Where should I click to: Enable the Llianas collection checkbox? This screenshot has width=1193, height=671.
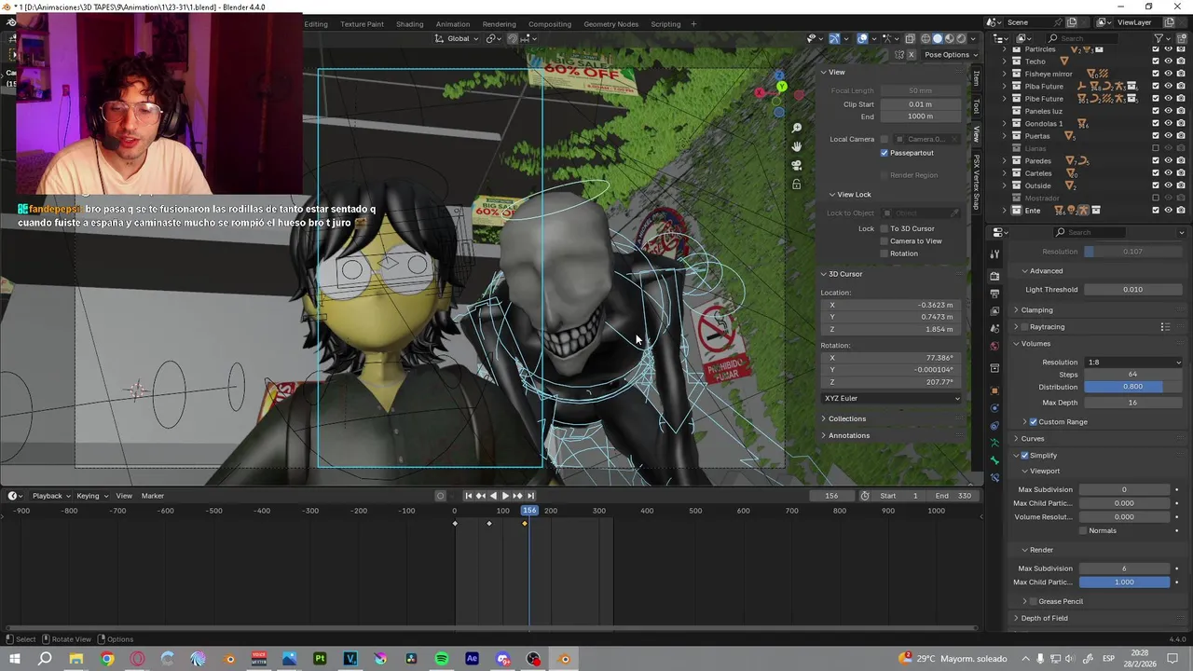[x=1156, y=148]
